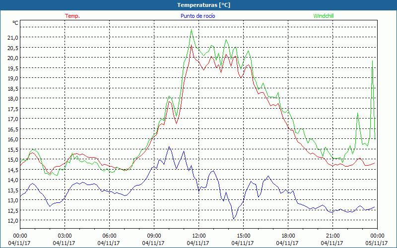
Task: Click the 21:00 time label
Action: point(332,235)
